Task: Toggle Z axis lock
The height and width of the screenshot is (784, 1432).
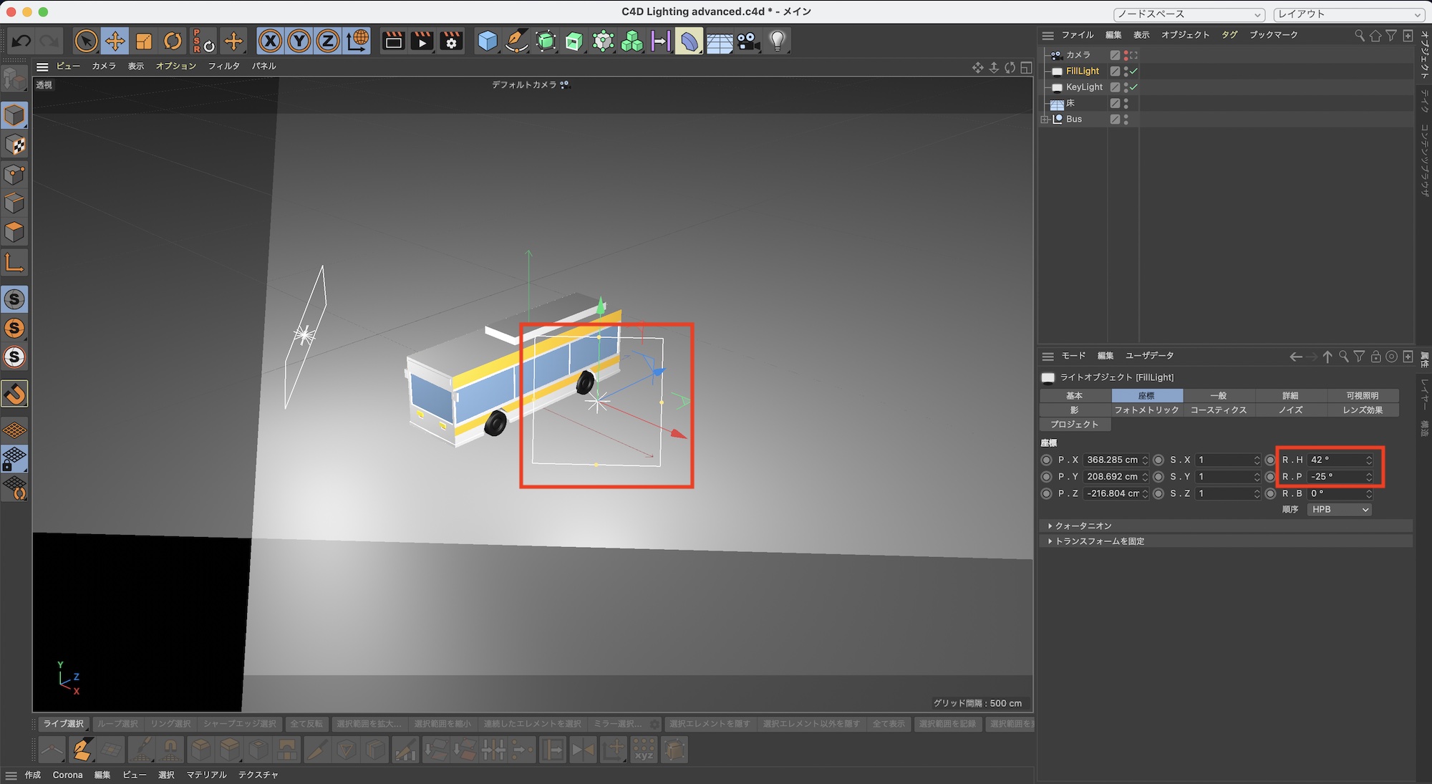Action: pos(327,41)
